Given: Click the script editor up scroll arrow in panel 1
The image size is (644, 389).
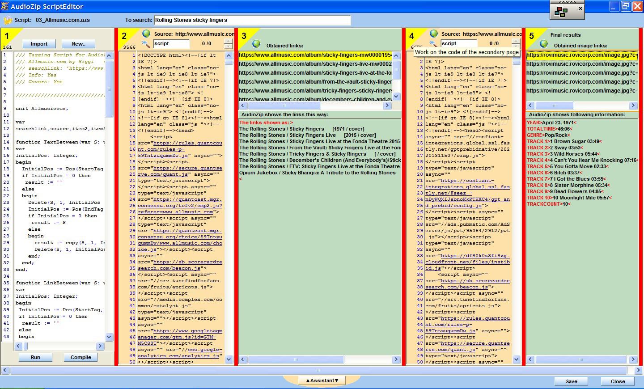Looking at the screenshot, I should click(110, 55).
